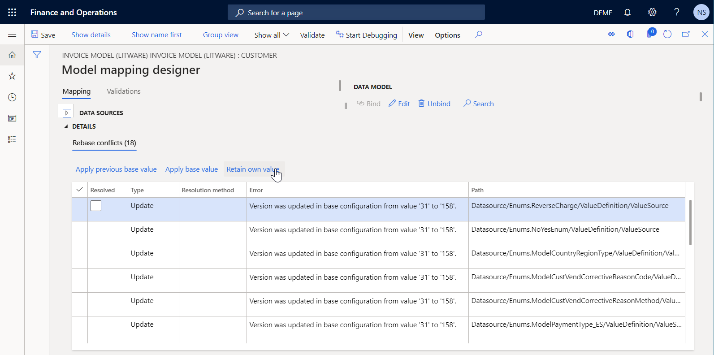Go to Home in the sidebar
The height and width of the screenshot is (355, 714).
pyautogui.click(x=12, y=55)
